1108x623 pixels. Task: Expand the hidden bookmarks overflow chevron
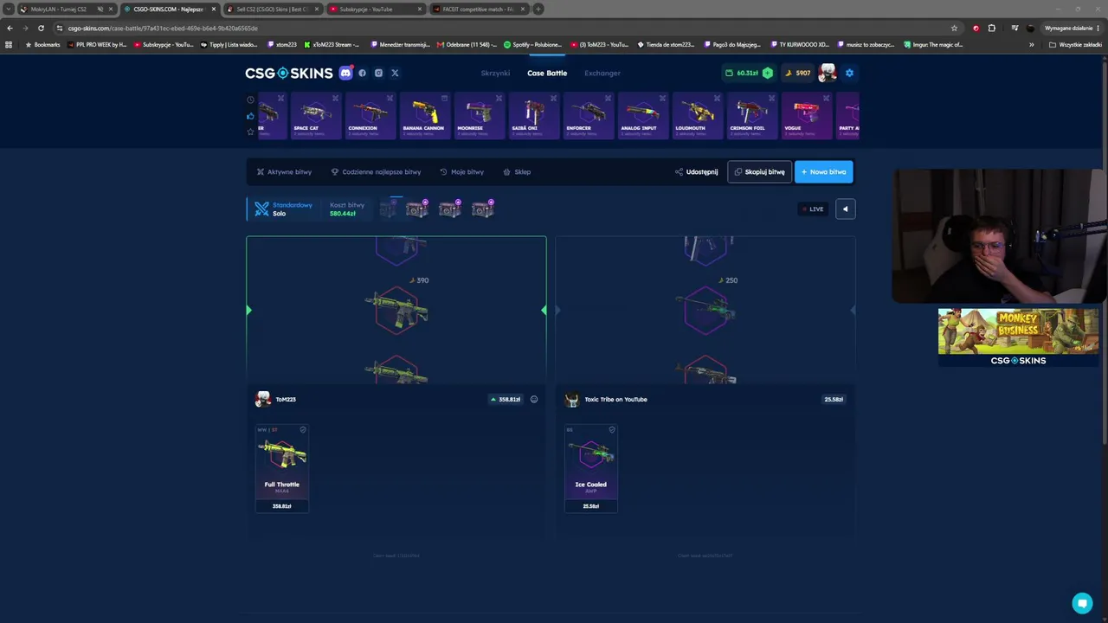[1031, 44]
